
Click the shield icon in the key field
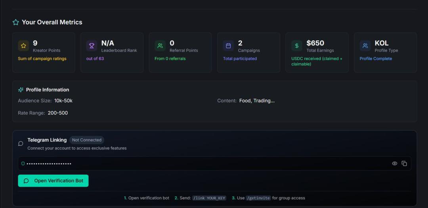pyautogui.click(x=23, y=164)
